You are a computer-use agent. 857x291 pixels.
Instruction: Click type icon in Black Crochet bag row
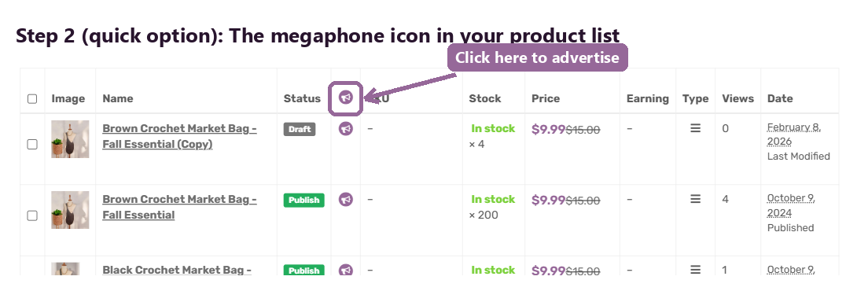[695, 270]
